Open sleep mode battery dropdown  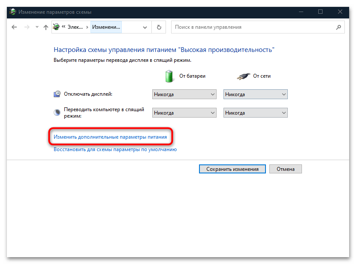tap(184, 113)
